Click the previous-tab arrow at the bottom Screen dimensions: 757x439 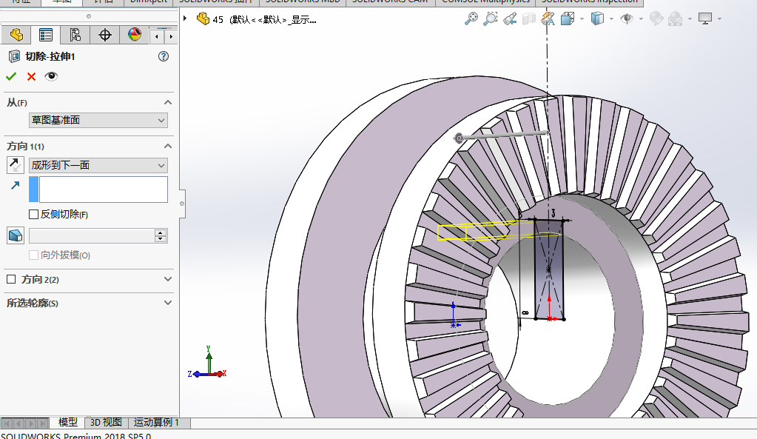click(x=19, y=423)
